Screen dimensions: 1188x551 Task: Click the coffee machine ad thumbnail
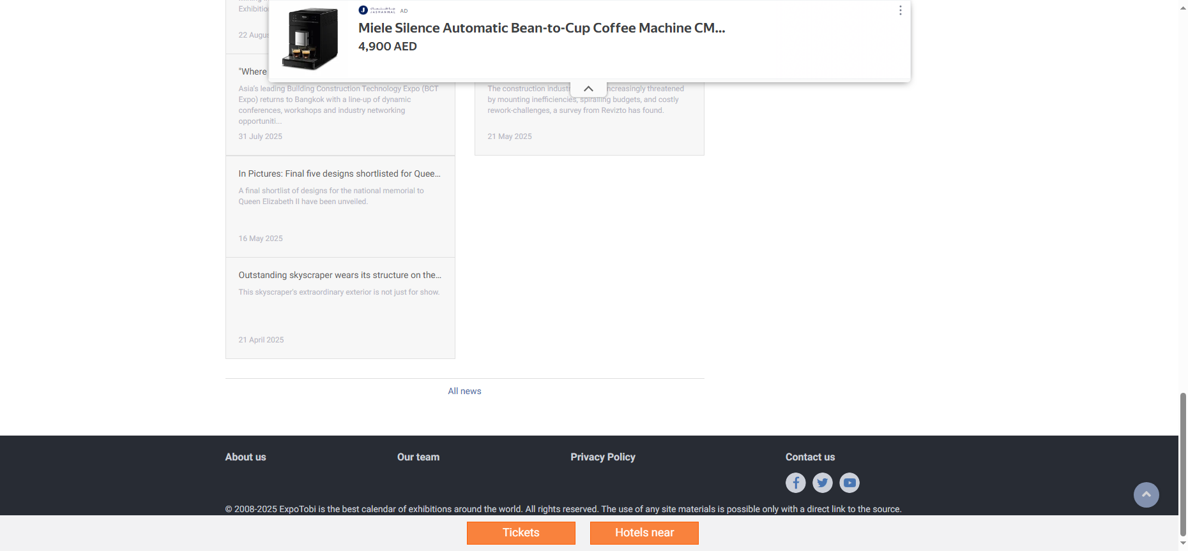point(310,39)
